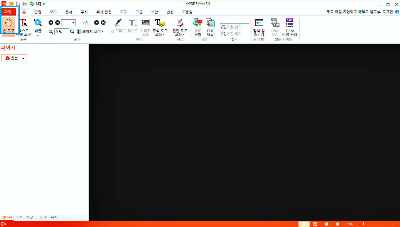The height and width of the screenshot is (227, 400).
Task: Switch to the 홈 ribbon tab
Action: click(x=24, y=12)
